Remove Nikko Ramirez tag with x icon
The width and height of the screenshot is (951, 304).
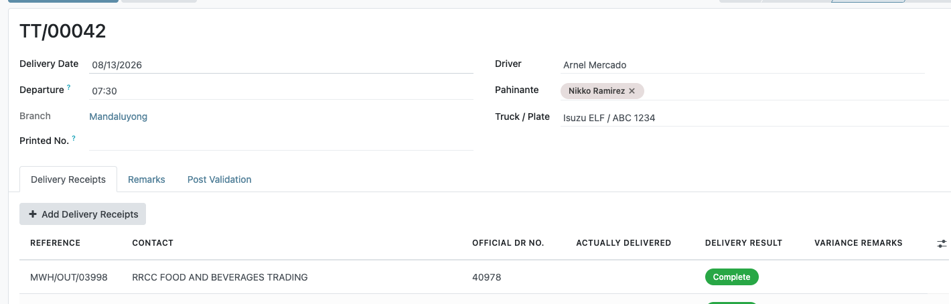coord(632,91)
